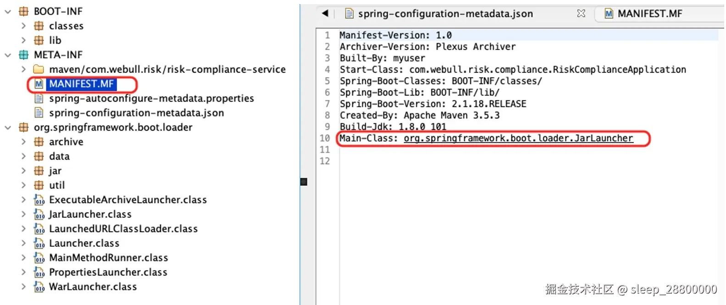Collapse org.springframework.boot.loader node
The width and height of the screenshot is (726, 305).
click(8, 128)
